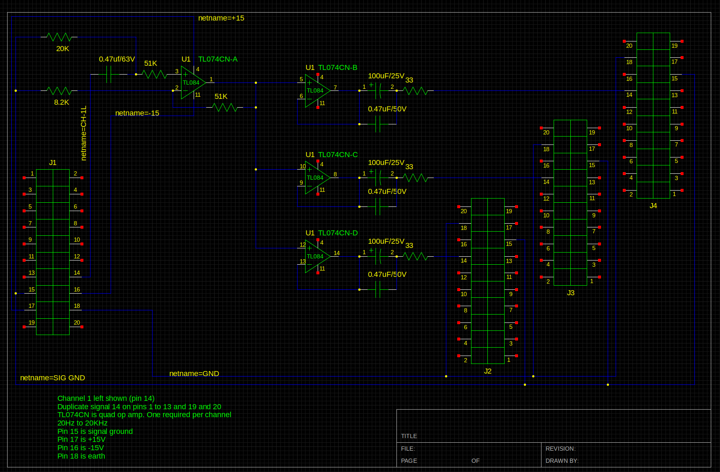
Task: Pick the 51K feedback resistor on op amp output
Action: tap(225, 107)
